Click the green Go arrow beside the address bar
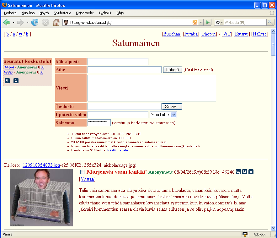Viewport: 277px width, 238px height. click(x=207, y=22)
